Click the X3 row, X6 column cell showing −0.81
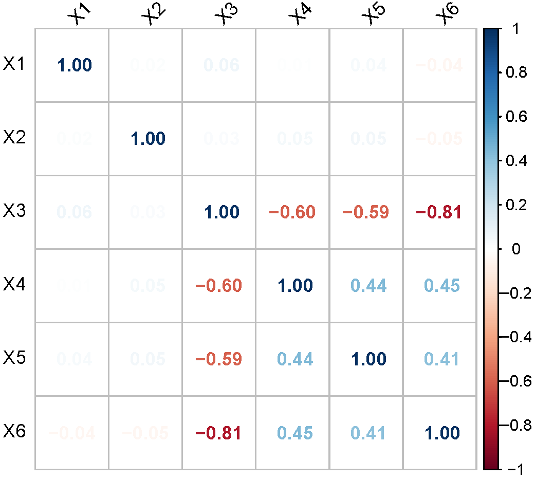The width and height of the screenshot is (535, 479). click(x=439, y=212)
